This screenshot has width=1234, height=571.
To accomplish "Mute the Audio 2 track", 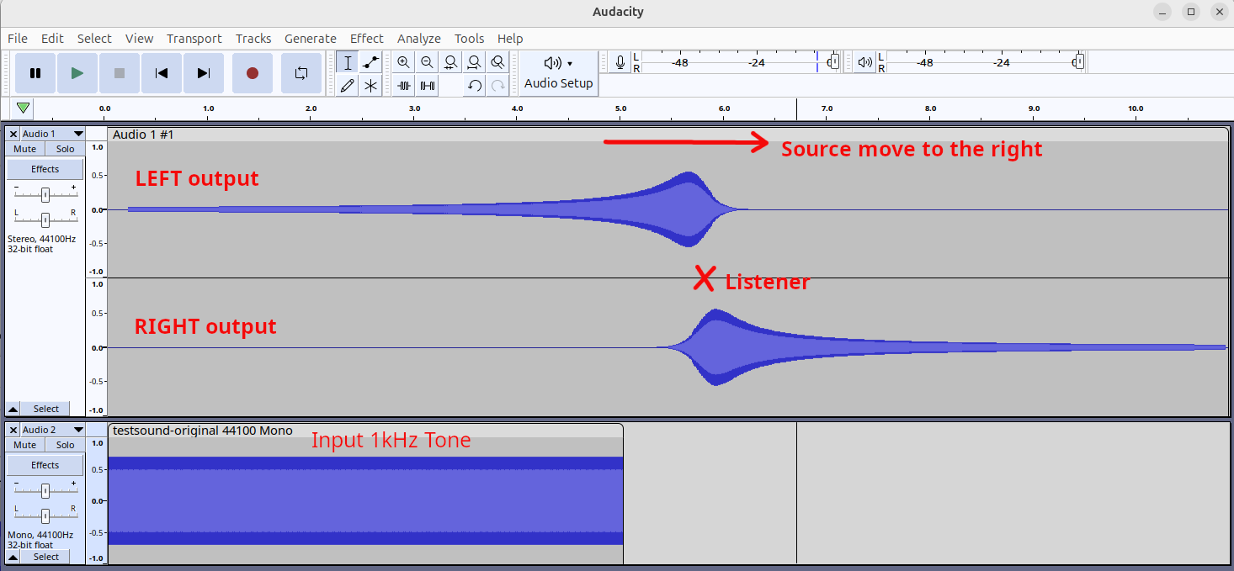I will coord(25,445).
